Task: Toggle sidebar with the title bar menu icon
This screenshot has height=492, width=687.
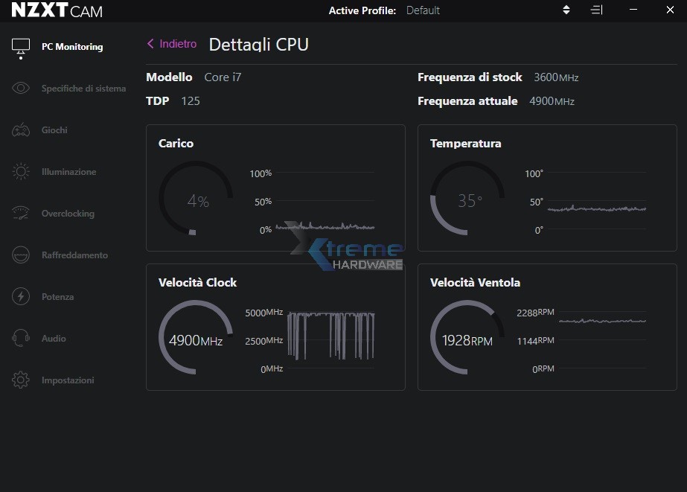Action: (x=596, y=10)
